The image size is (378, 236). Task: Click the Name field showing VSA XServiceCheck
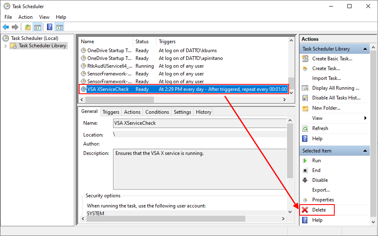pyautogui.click(x=200, y=123)
